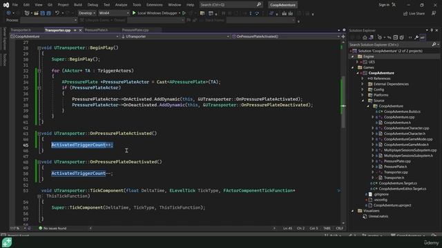Click the Sign in link
This screenshot has width=442, height=248.
click(x=384, y=5)
